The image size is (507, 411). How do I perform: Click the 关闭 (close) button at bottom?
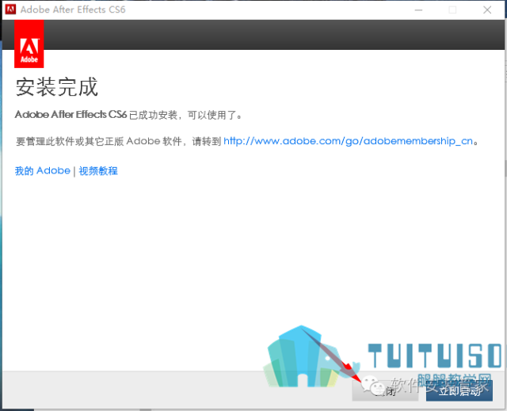point(385,390)
